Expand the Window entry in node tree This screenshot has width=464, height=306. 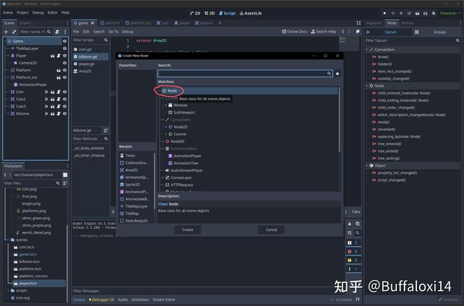[166, 105]
